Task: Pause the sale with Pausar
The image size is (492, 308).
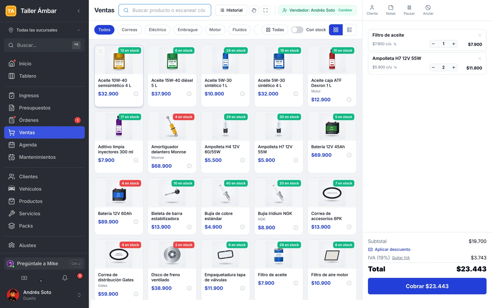Action: [x=409, y=10]
